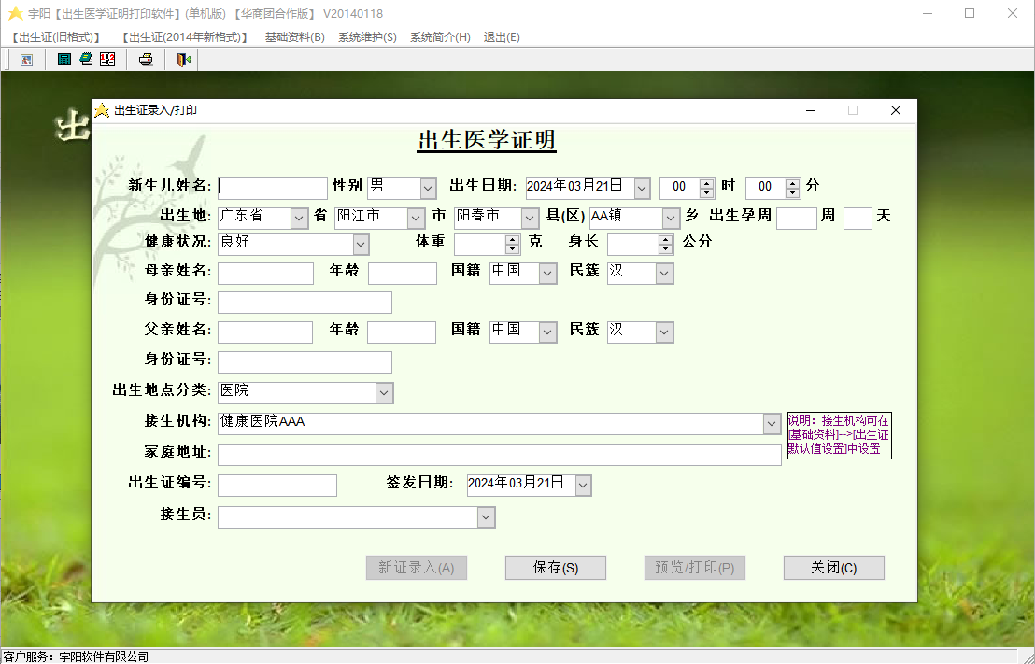Screen dimensions: 1035x664
Task: Open the 出生证(旧格式) menu
Action: [55, 37]
